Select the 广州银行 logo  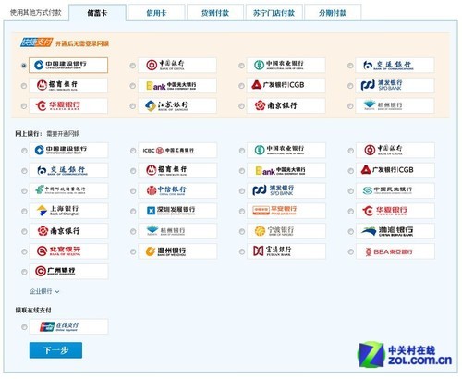tap(68, 272)
